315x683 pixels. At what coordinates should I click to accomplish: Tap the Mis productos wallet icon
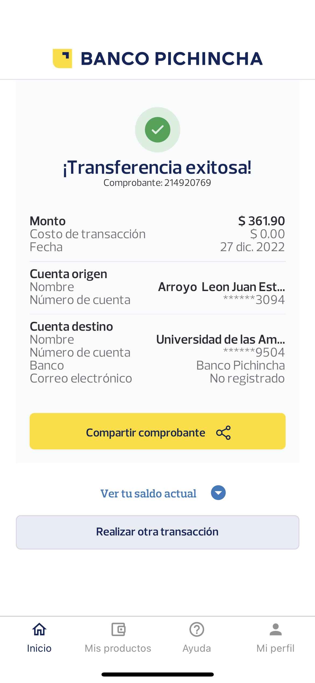(118, 630)
